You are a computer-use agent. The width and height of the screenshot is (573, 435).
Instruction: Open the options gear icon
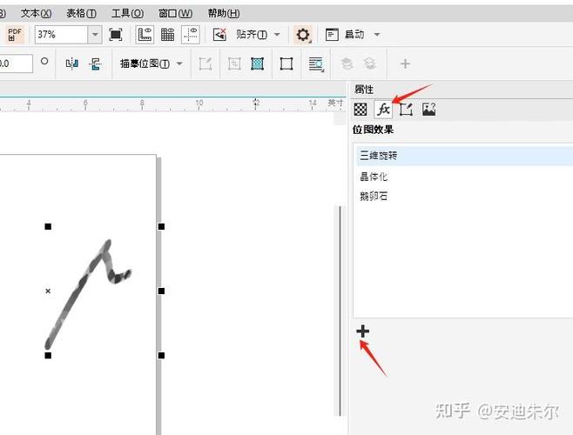tap(303, 35)
